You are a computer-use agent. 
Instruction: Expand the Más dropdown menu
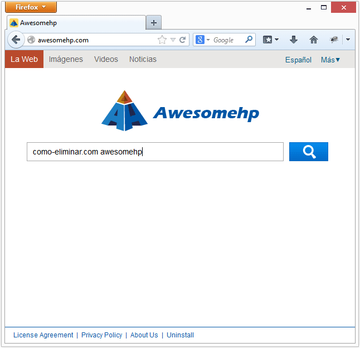(x=330, y=60)
